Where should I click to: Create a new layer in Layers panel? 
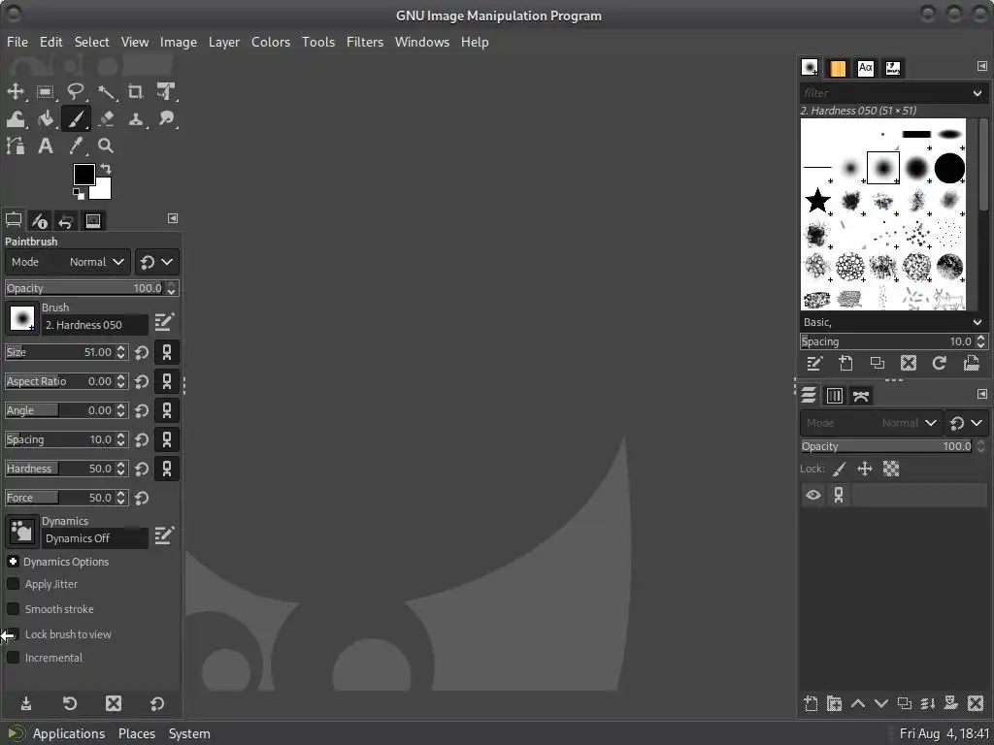pyautogui.click(x=811, y=703)
